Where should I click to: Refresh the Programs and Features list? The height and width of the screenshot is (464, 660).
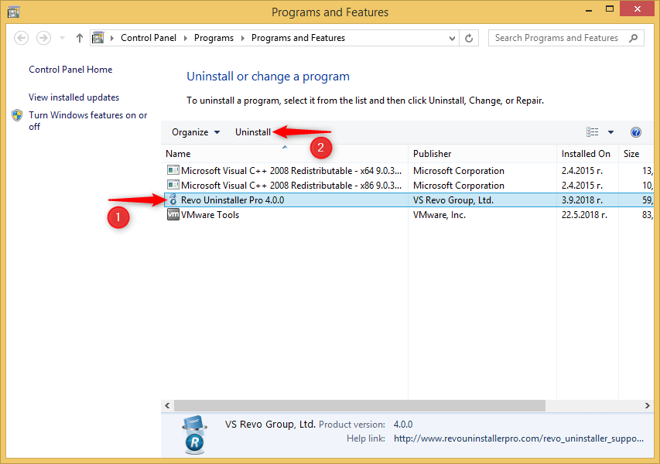tap(469, 39)
